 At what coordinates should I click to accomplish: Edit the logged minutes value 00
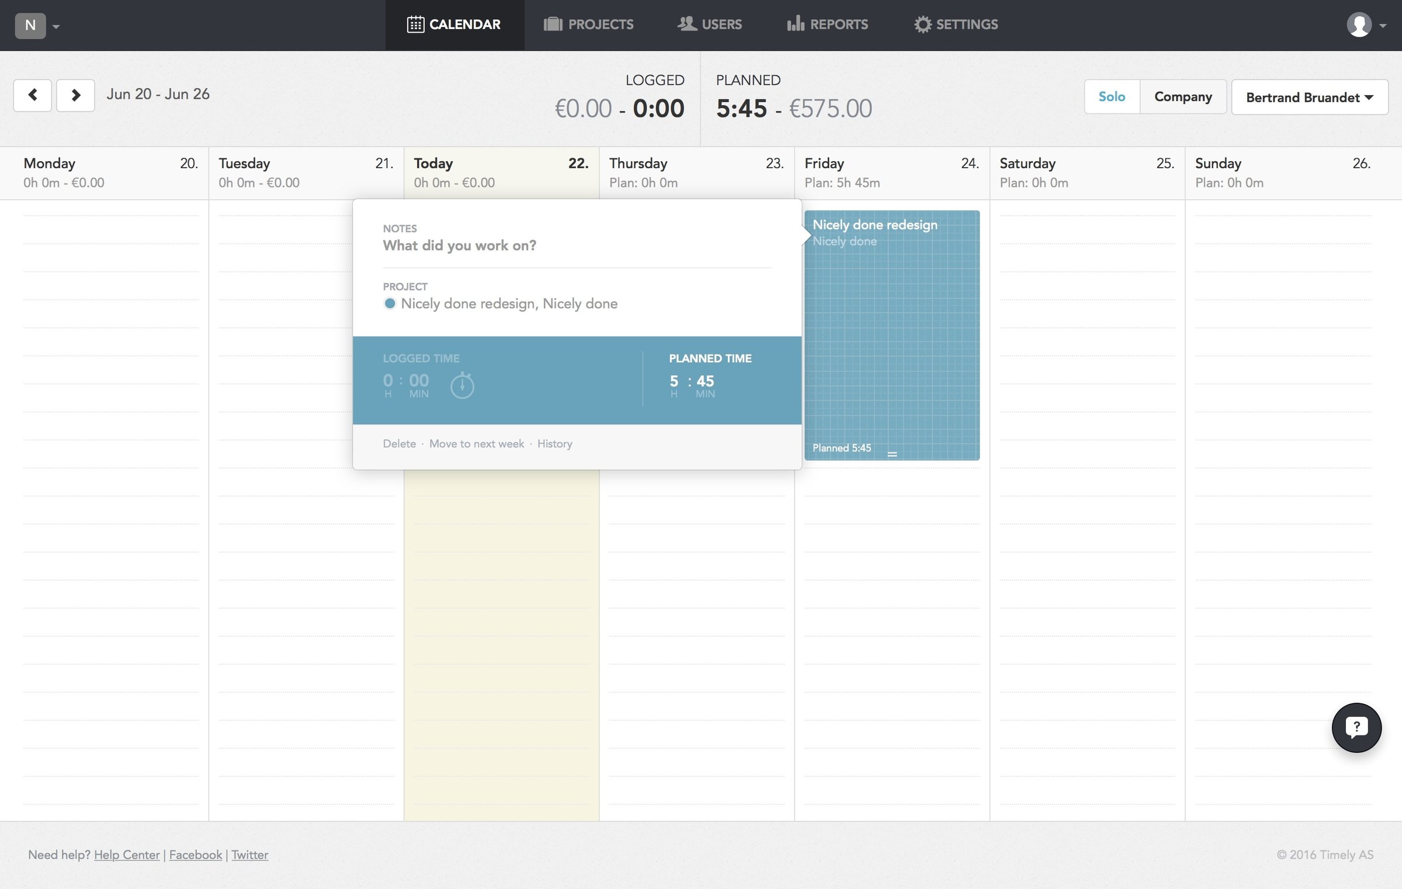pos(419,381)
